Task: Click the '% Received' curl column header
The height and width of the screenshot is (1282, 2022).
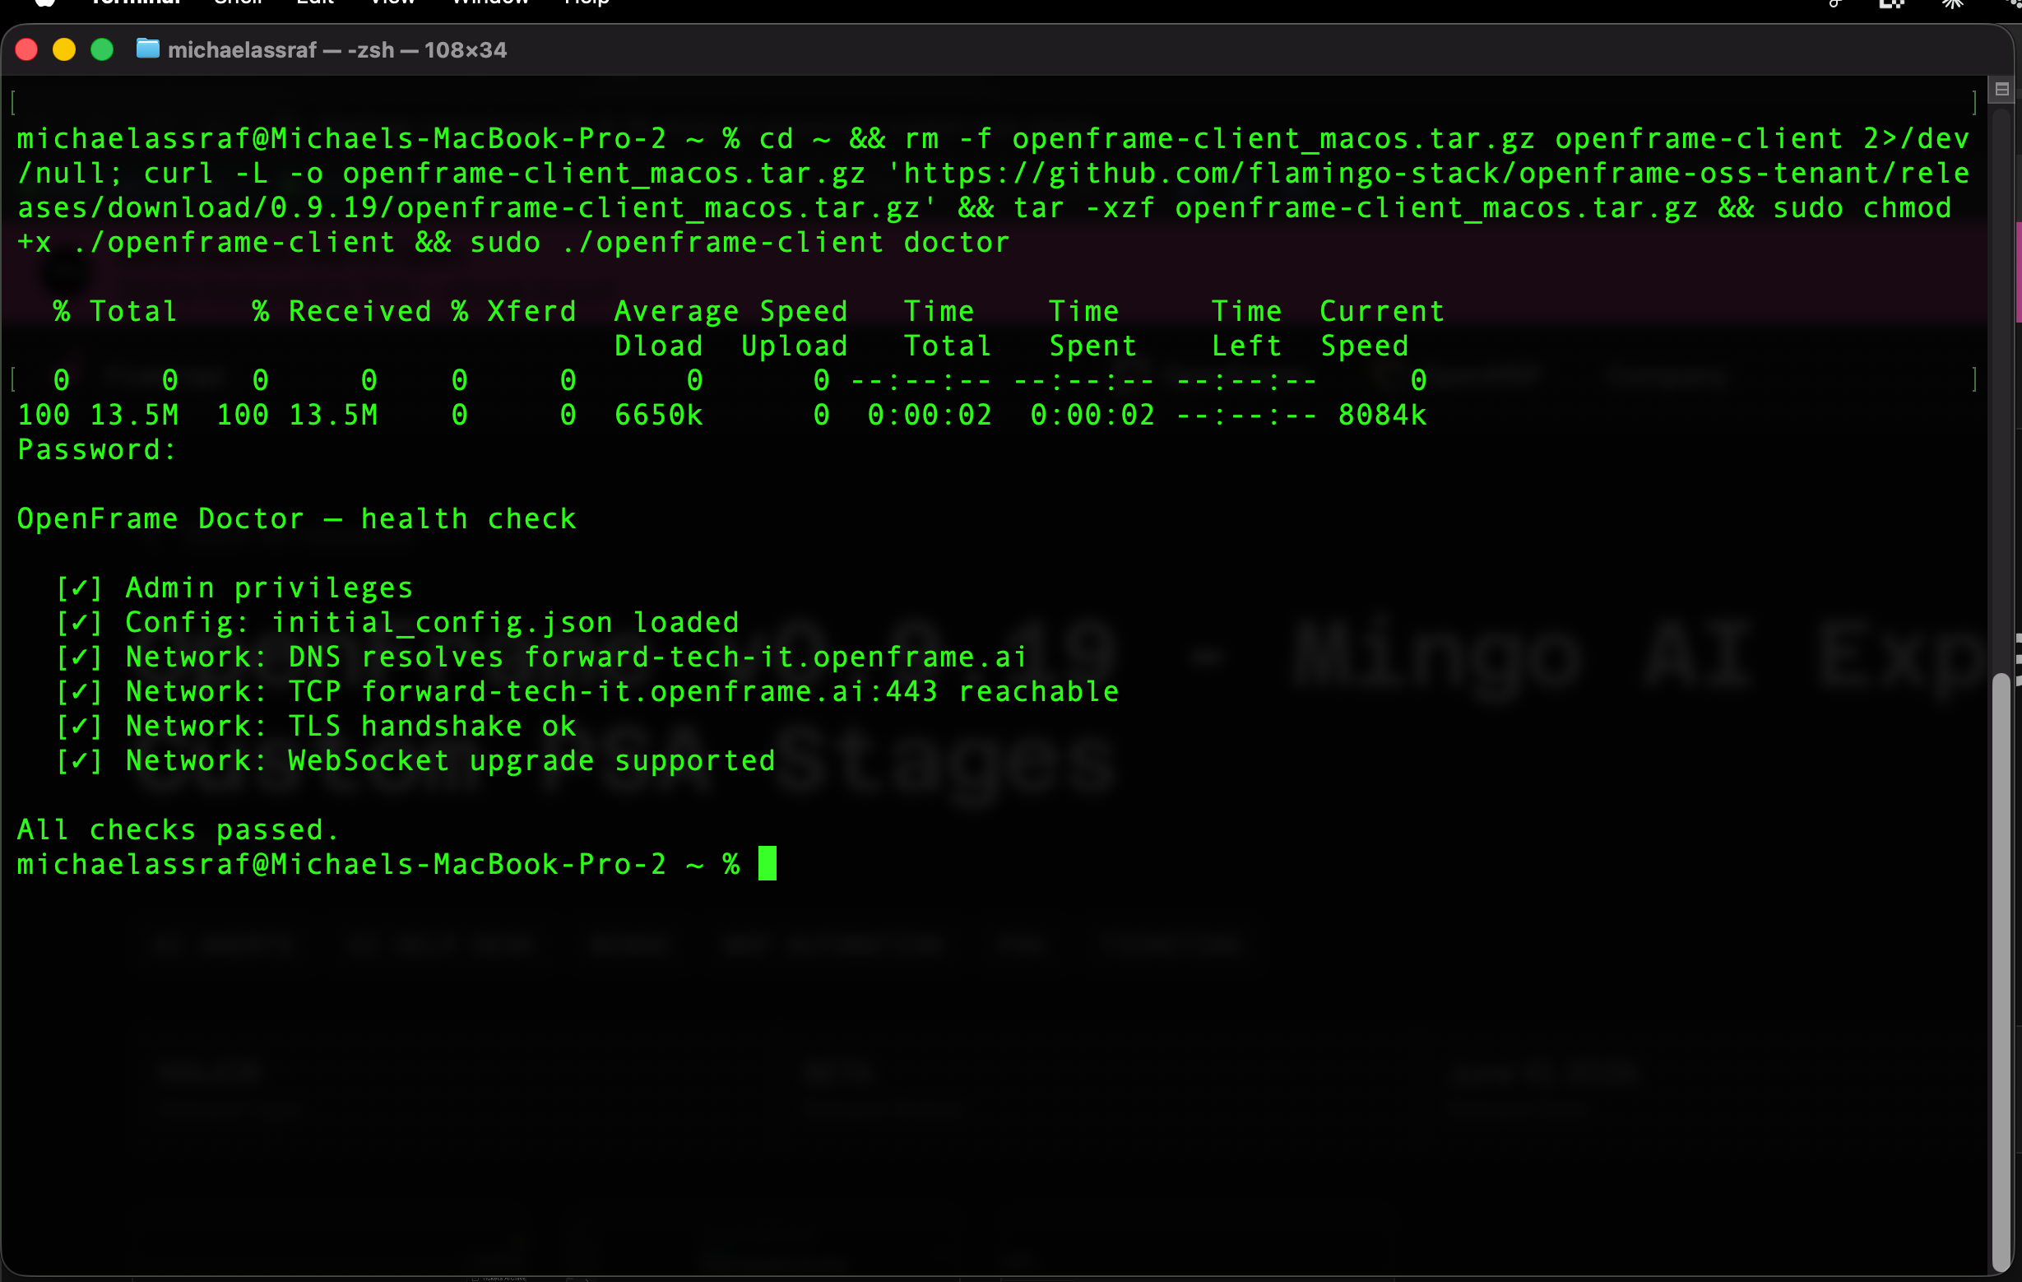Action: pyautogui.click(x=341, y=311)
